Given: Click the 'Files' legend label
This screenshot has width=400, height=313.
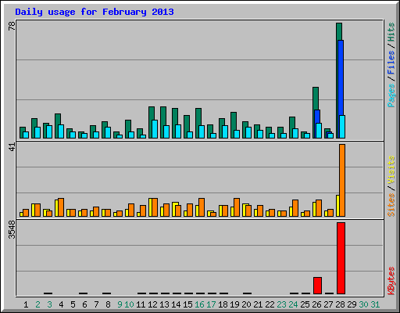Looking at the screenshot, I should 391,63.
